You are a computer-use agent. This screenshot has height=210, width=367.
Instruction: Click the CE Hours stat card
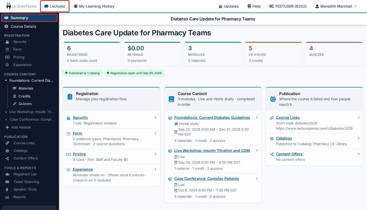pyautogui.click(x=273, y=54)
